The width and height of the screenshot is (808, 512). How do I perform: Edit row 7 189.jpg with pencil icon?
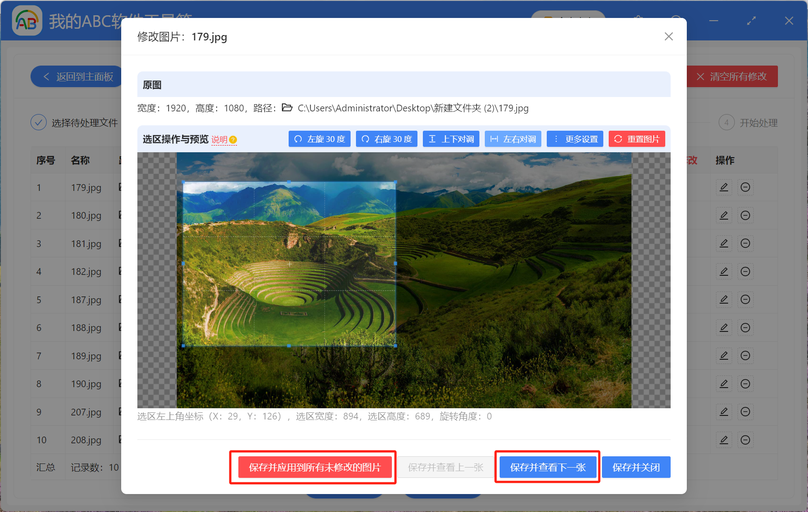point(724,356)
